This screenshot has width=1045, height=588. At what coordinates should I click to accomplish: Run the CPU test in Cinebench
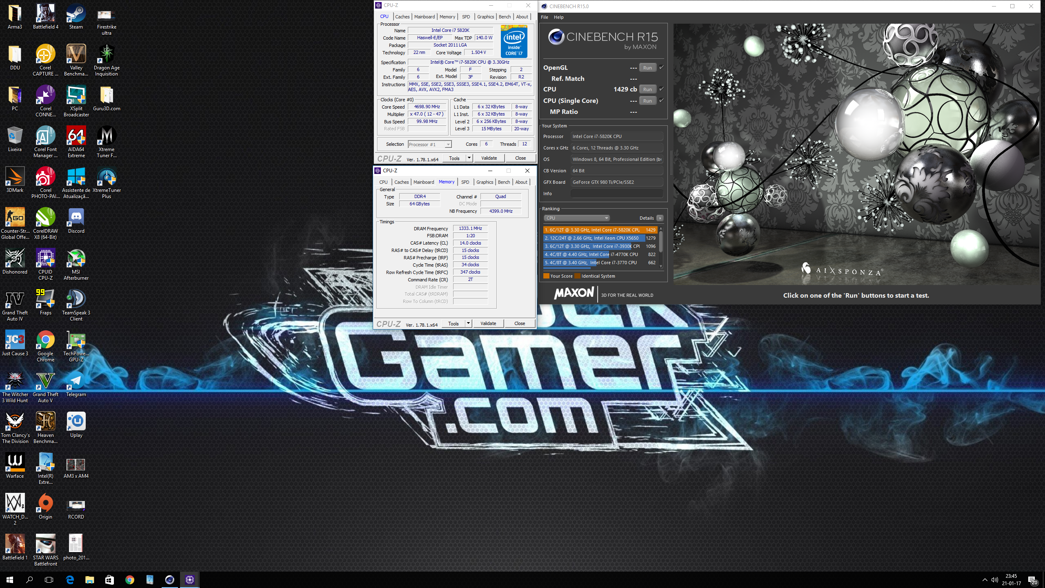(647, 89)
